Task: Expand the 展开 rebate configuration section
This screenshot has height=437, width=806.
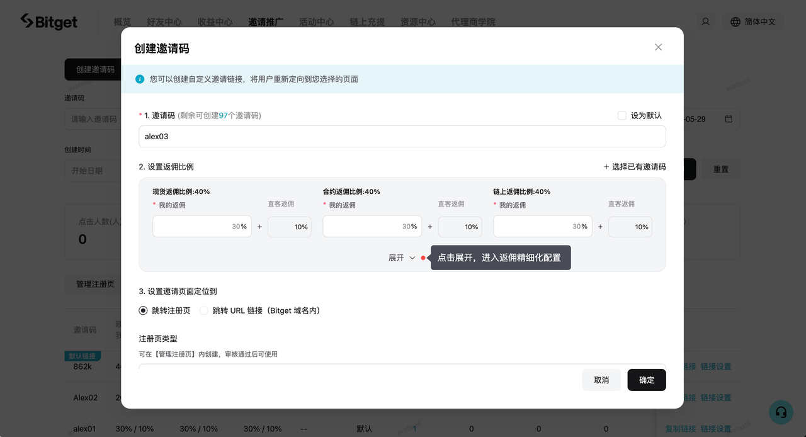Action: pyautogui.click(x=402, y=258)
